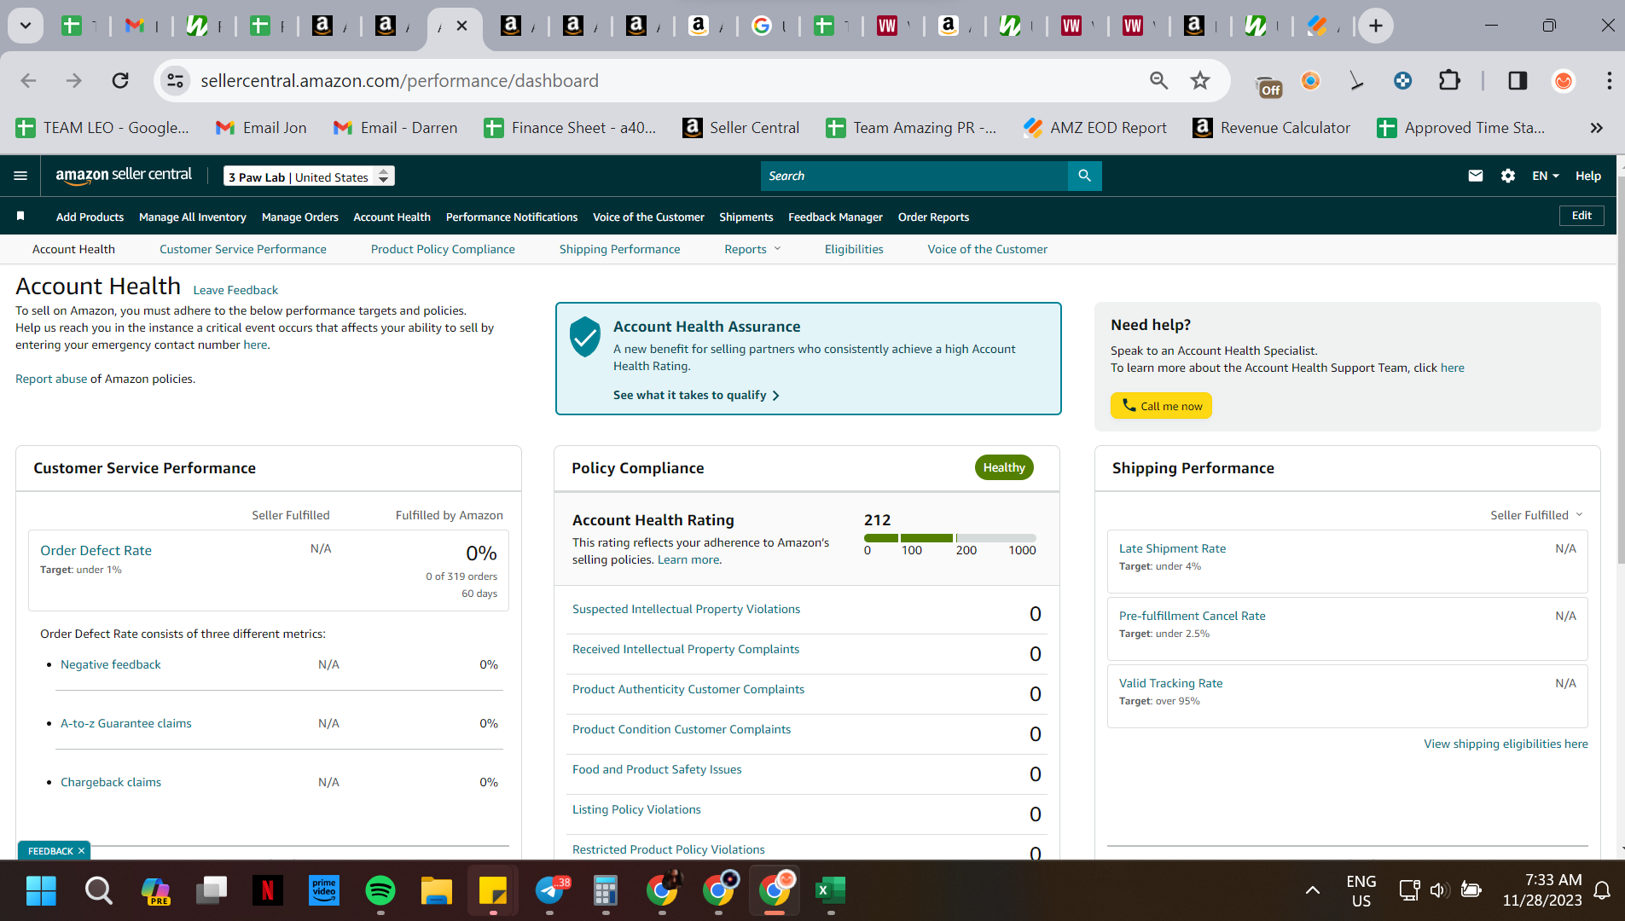Image resolution: width=1625 pixels, height=921 pixels.
Task: Click See what it takes to qualify
Action: pyautogui.click(x=696, y=395)
